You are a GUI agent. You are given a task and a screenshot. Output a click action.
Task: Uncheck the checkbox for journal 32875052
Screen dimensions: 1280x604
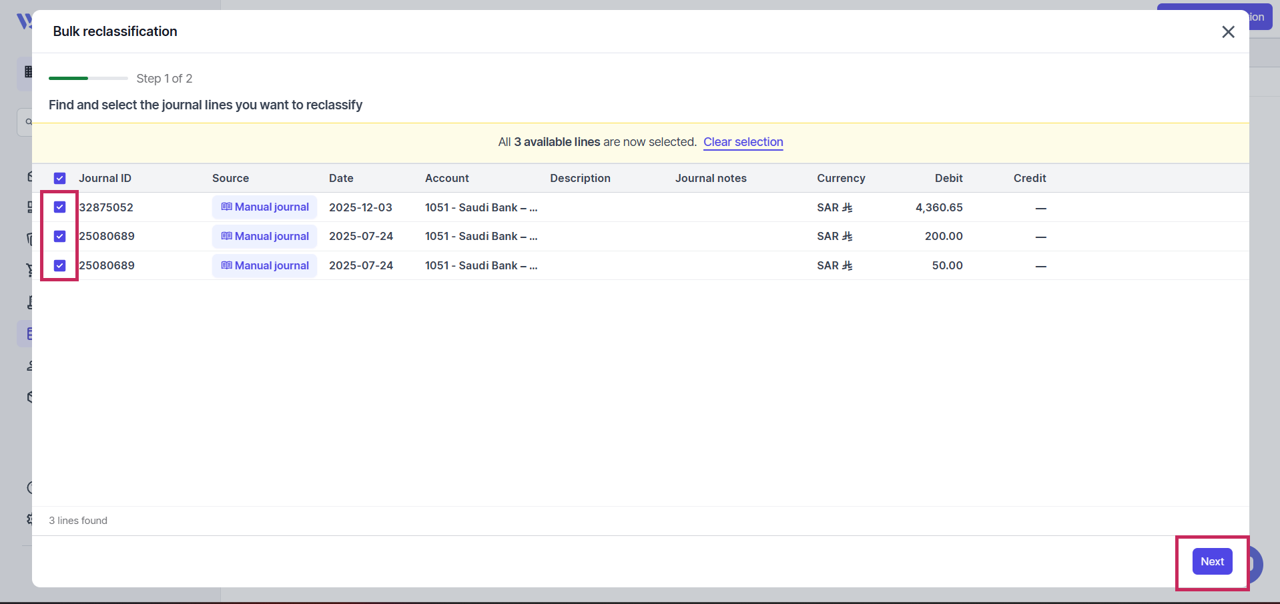click(60, 207)
